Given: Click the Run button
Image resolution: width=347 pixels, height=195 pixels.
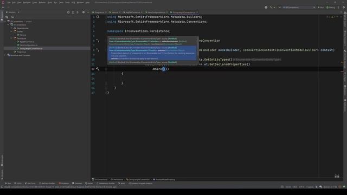Looking at the screenshot, I should pyautogui.click(x=321, y=7).
